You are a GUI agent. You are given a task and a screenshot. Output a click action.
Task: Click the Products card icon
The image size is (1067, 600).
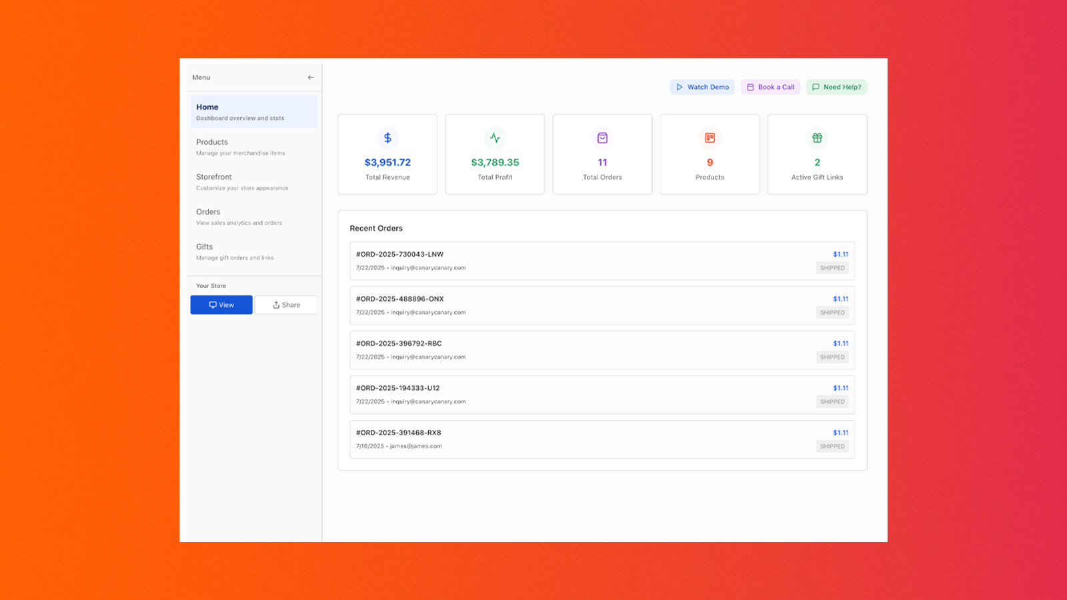(710, 138)
